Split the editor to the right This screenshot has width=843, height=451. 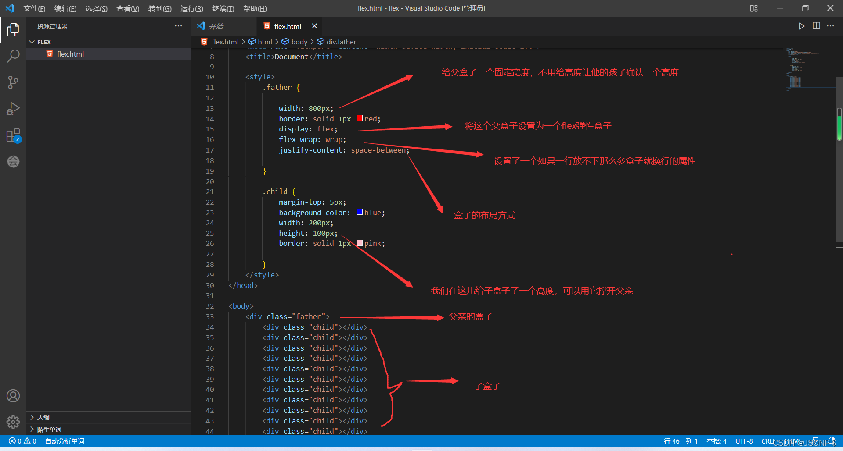[x=816, y=26]
